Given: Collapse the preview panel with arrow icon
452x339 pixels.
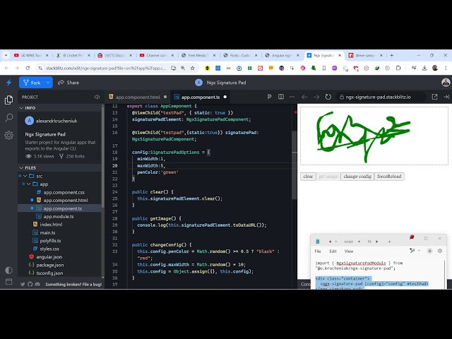Looking at the screenshot, I should coord(446,97).
